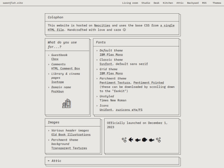Click the smiley emoji after 'care'
This screenshot has width=224, height=168.
coord(124,30)
